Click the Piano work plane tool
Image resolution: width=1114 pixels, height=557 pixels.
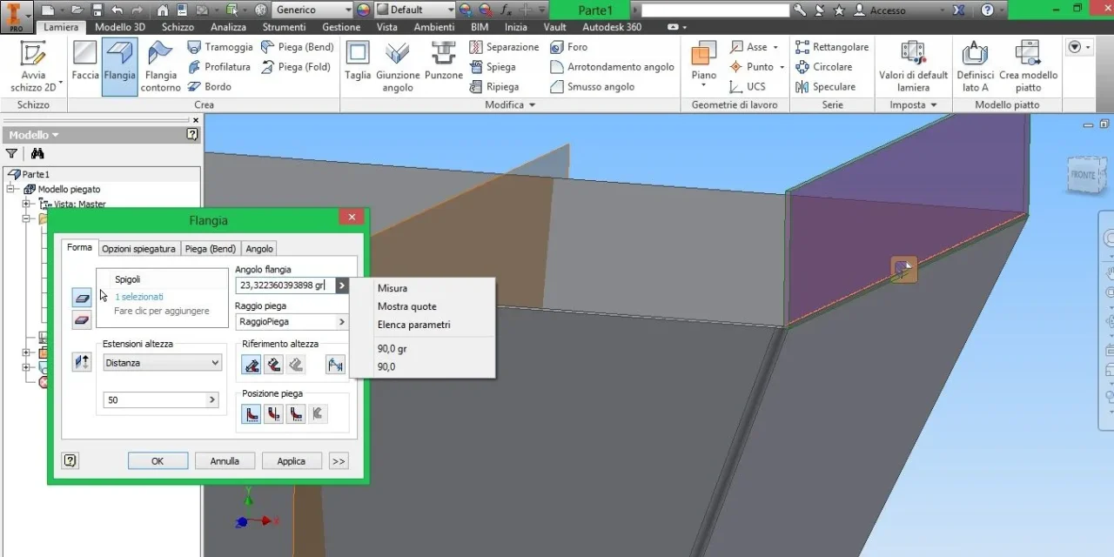(704, 61)
